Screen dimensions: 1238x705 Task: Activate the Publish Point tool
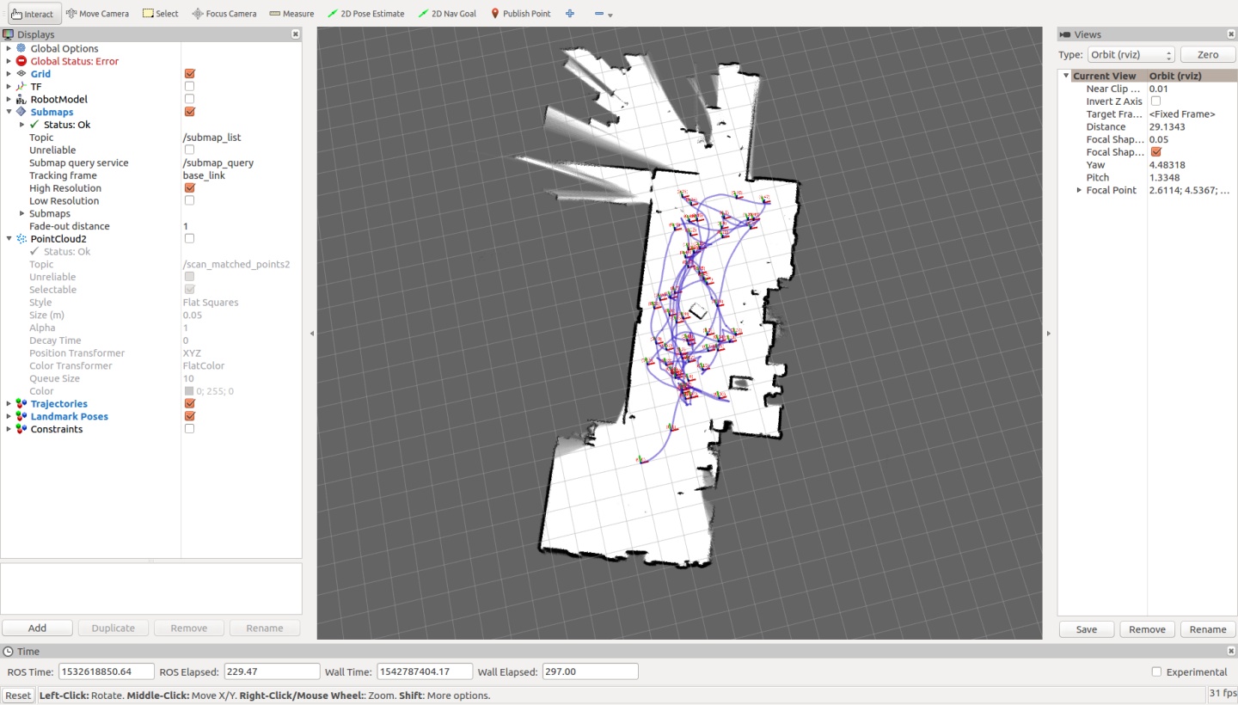[520, 14]
